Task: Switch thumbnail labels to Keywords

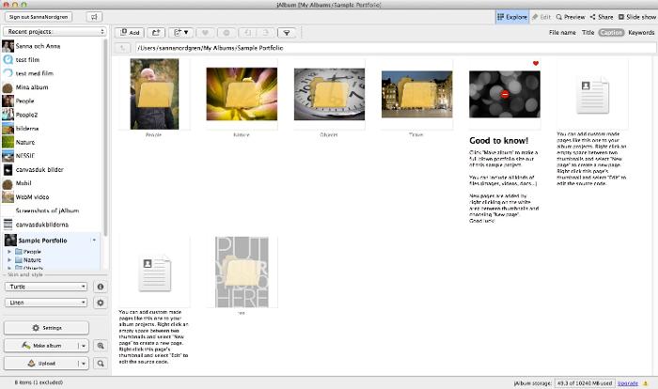Action: point(641,32)
